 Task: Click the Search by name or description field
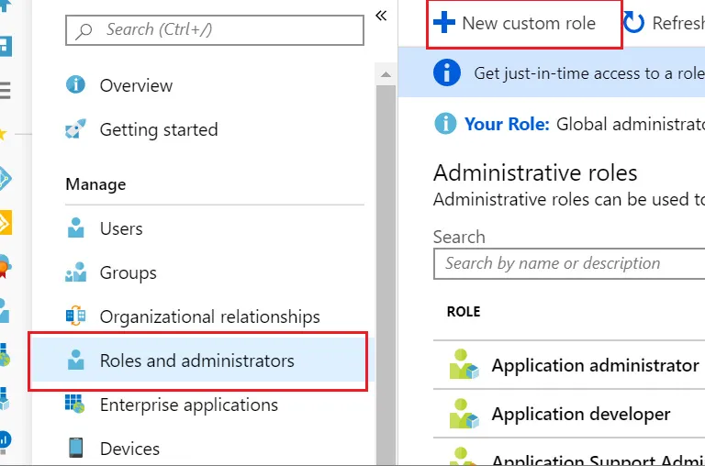pos(569,263)
